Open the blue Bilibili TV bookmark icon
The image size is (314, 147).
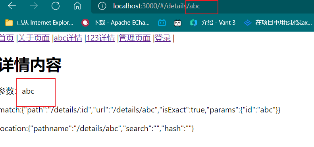click(162, 23)
